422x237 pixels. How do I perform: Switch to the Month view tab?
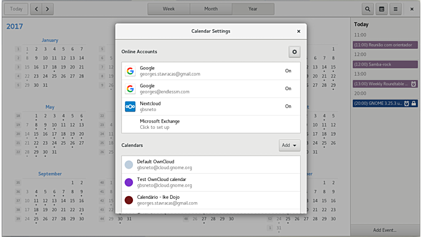(210, 9)
